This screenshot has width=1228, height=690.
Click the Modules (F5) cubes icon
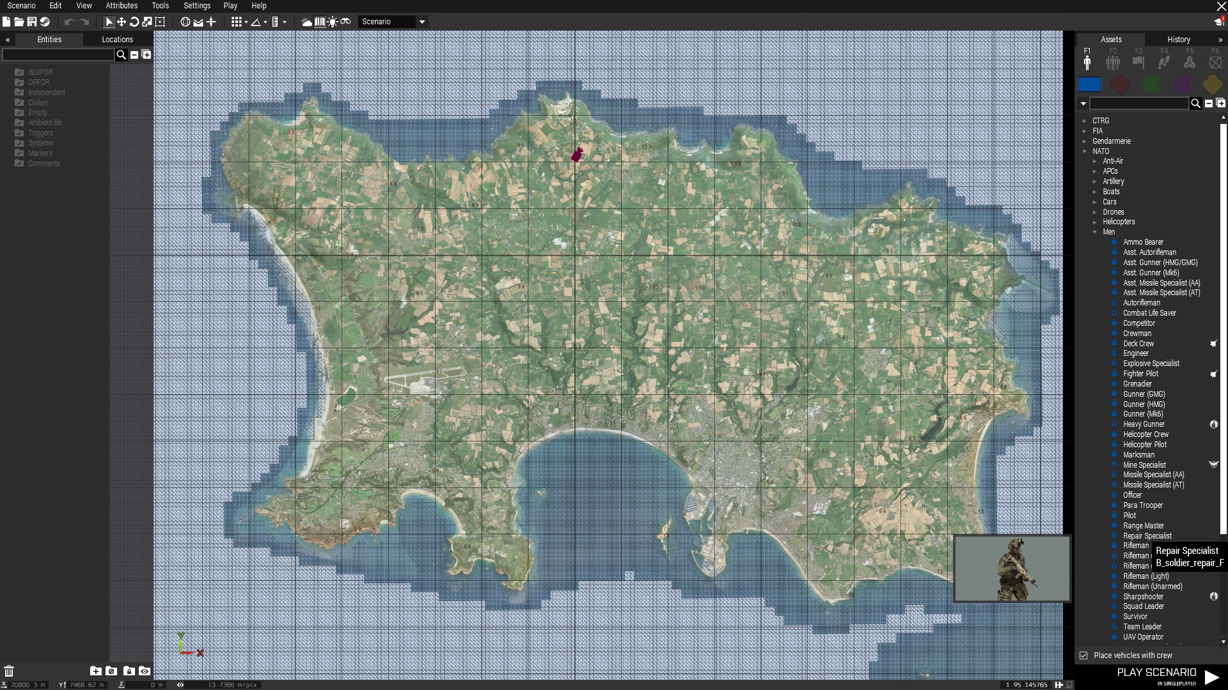coord(1190,62)
